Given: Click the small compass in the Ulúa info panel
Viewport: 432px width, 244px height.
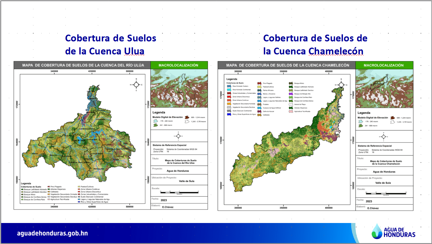Looking at the screenshot, I should pos(178,136).
